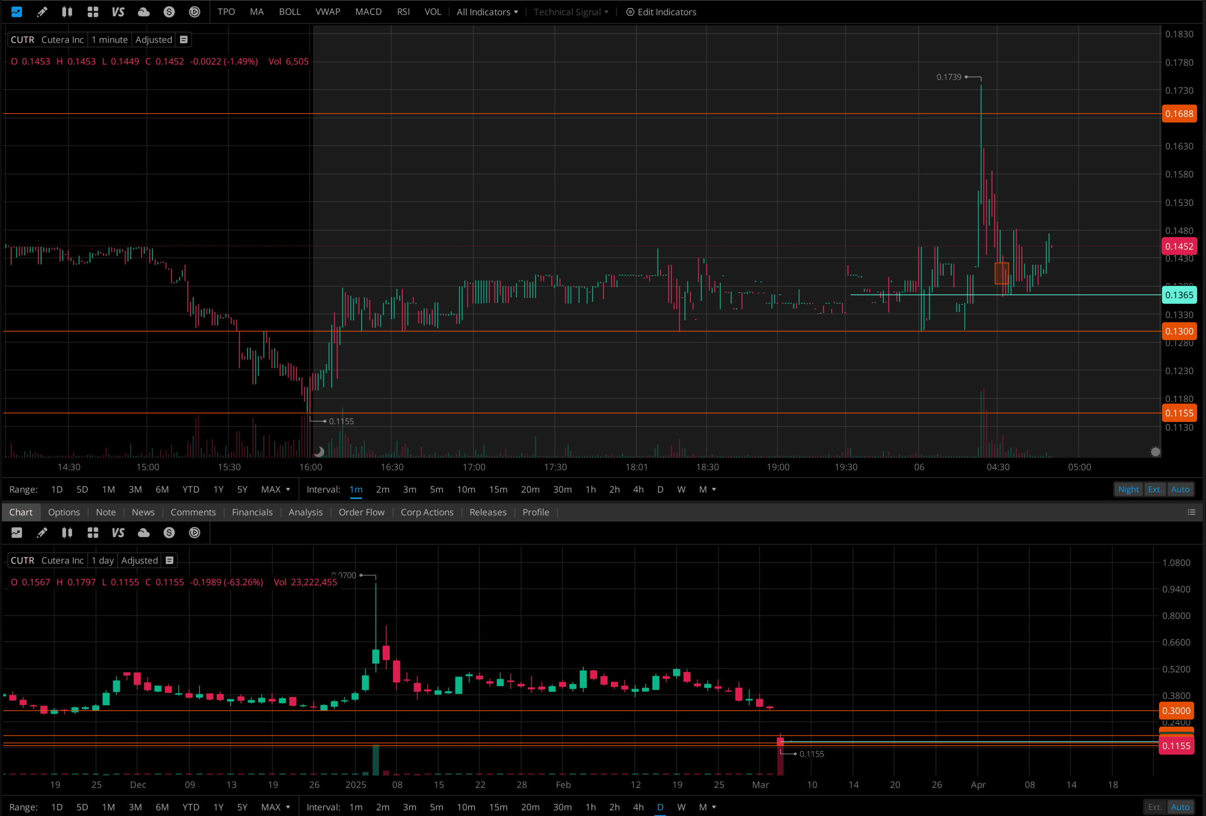Click the list menu icon right of the tab bar
Image resolution: width=1206 pixels, height=816 pixels.
[1191, 512]
